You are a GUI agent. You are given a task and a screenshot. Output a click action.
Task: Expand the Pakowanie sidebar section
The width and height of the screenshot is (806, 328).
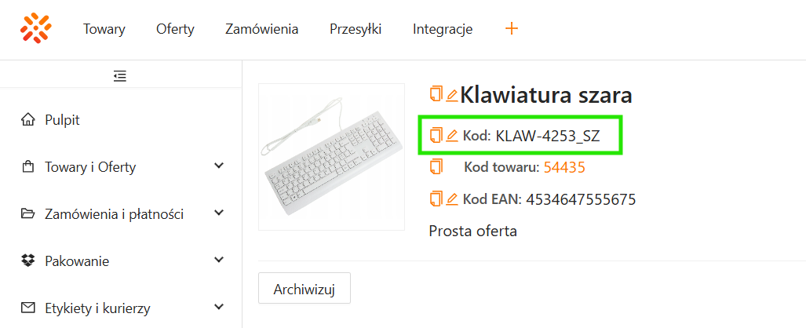(219, 261)
